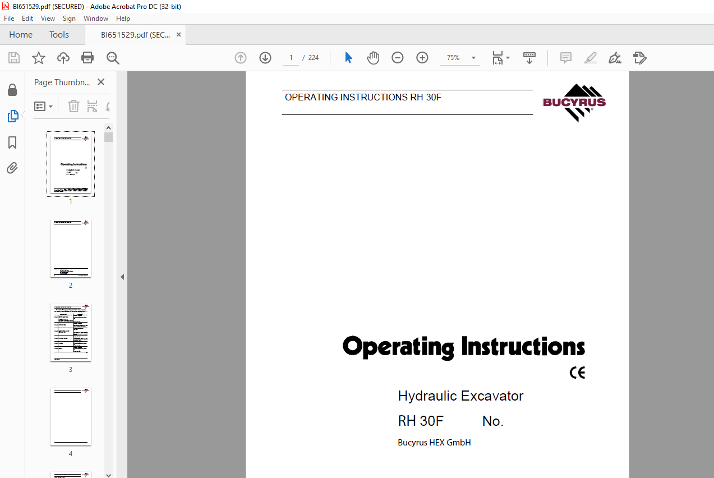The width and height of the screenshot is (714, 478).
Task: Toggle the Page Thumbnails sidebar icon
Action: click(12, 116)
